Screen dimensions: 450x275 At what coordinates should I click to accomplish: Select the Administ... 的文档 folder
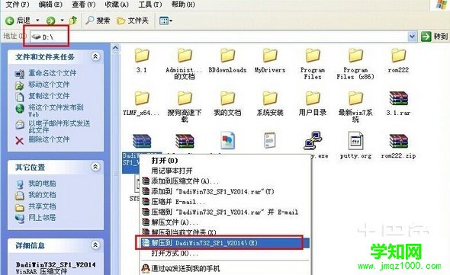(185, 64)
